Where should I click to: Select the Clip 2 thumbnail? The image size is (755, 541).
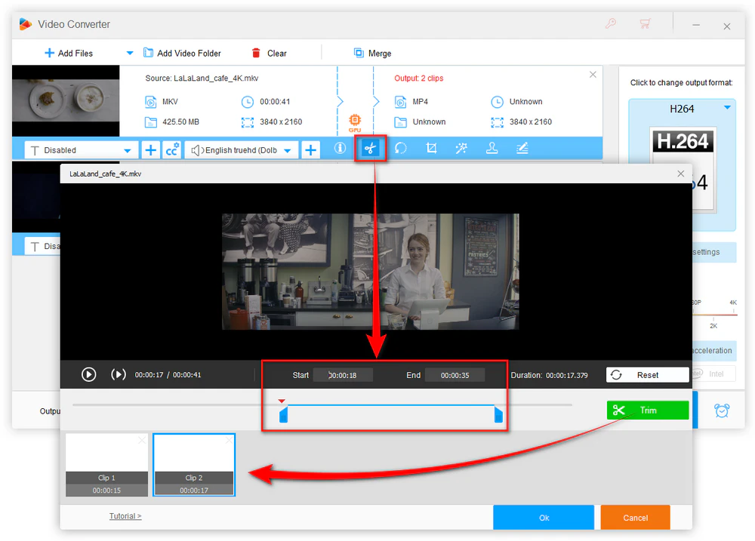(194, 465)
